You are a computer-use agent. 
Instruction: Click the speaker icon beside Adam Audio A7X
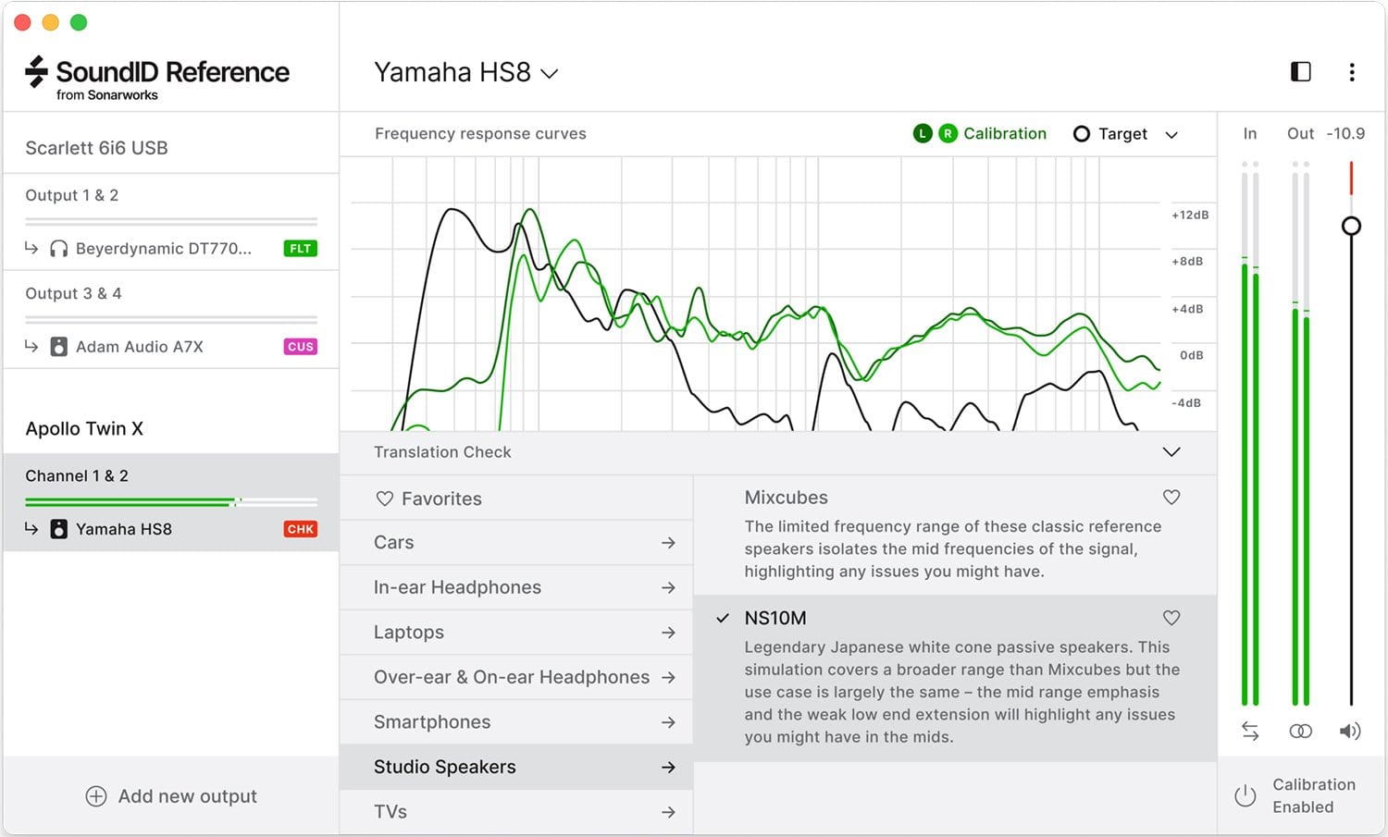click(x=58, y=347)
